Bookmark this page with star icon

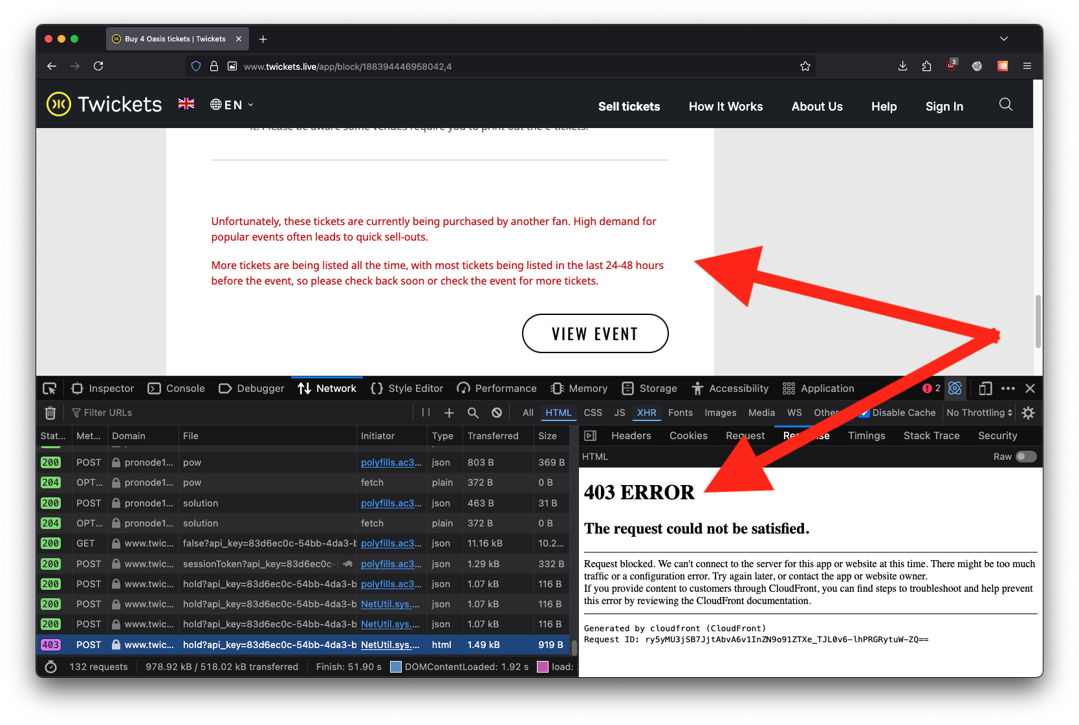805,66
